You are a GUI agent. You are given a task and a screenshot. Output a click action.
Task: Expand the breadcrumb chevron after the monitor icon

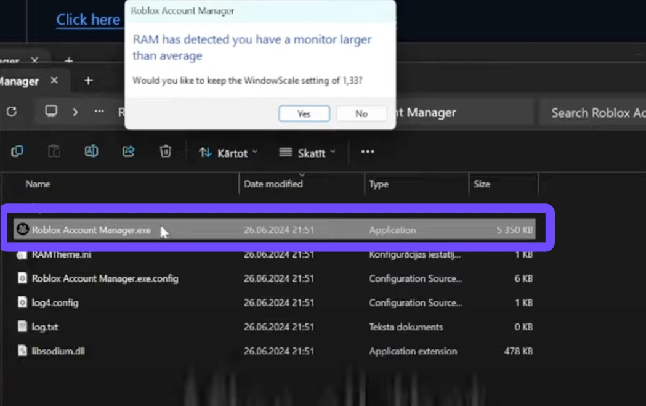[x=75, y=112]
